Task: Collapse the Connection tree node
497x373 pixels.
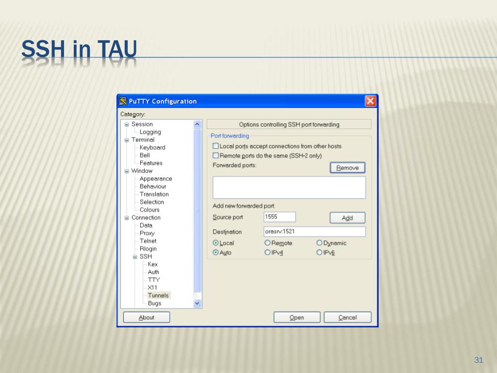Action: [x=127, y=218]
